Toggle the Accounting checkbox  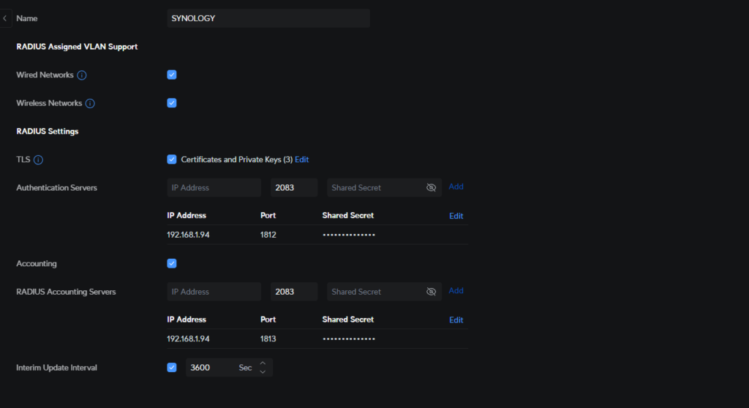(172, 263)
